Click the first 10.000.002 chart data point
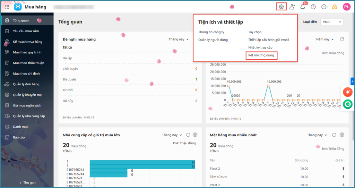Image resolution: width=355 pixels, height=188 pixels. click(228, 86)
